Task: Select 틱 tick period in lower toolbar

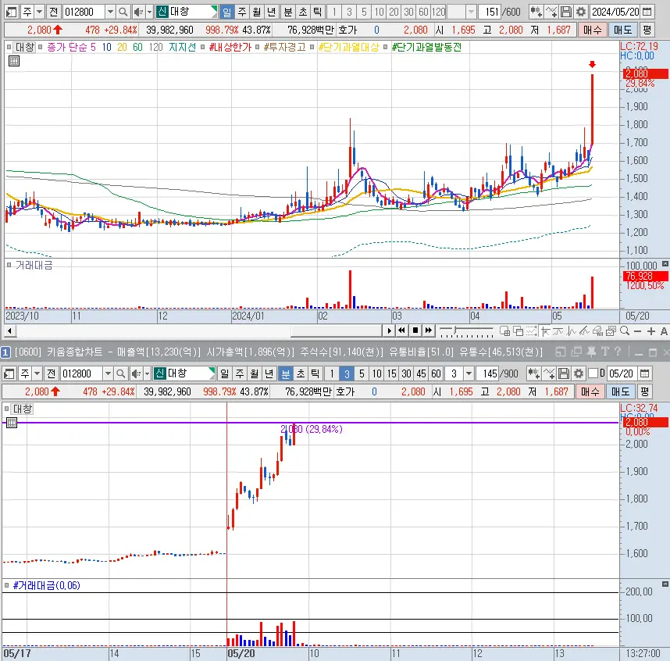Action: coord(315,373)
